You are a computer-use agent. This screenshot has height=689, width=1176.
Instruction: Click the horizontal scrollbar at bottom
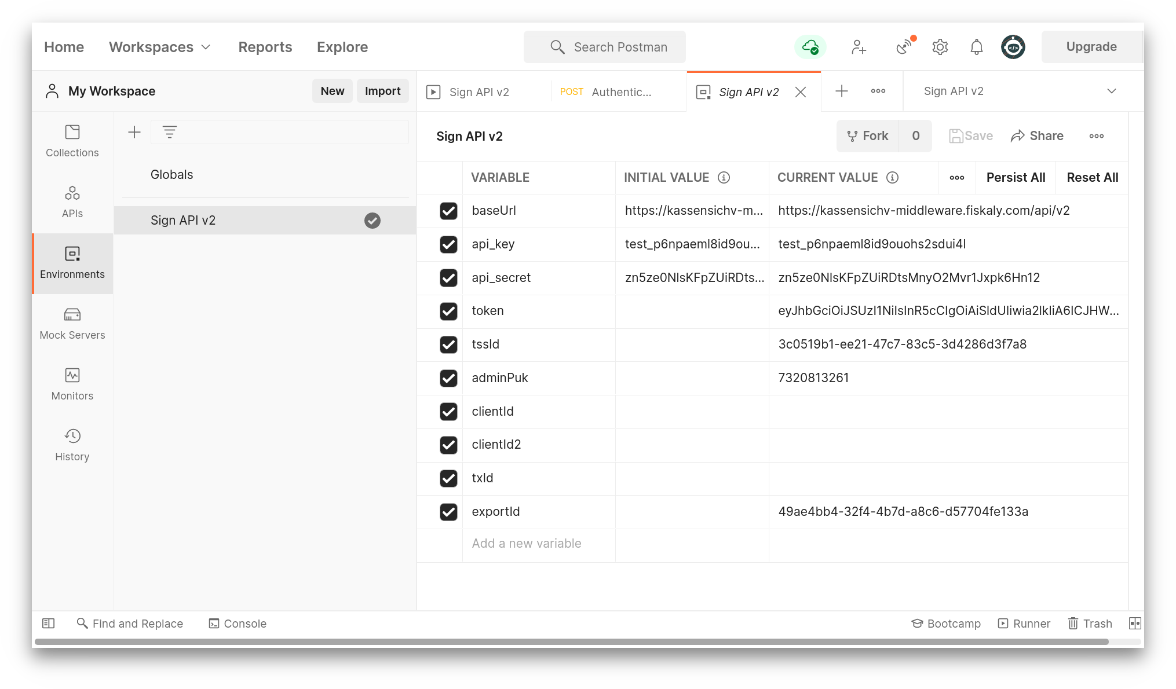click(571, 642)
